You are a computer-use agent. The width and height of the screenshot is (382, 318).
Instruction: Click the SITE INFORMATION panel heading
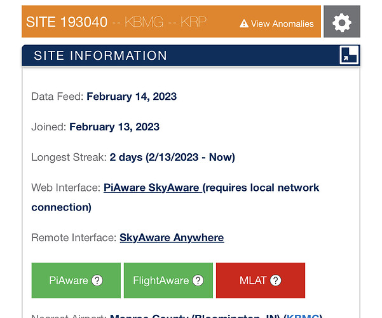[x=100, y=55]
